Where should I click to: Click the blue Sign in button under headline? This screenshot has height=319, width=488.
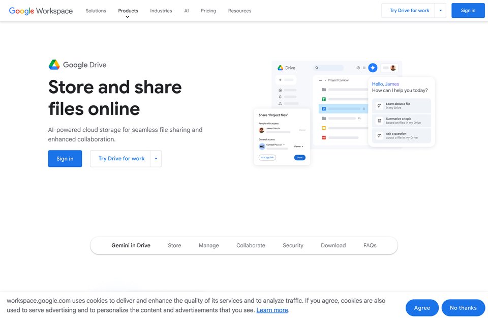pyautogui.click(x=65, y=159)
